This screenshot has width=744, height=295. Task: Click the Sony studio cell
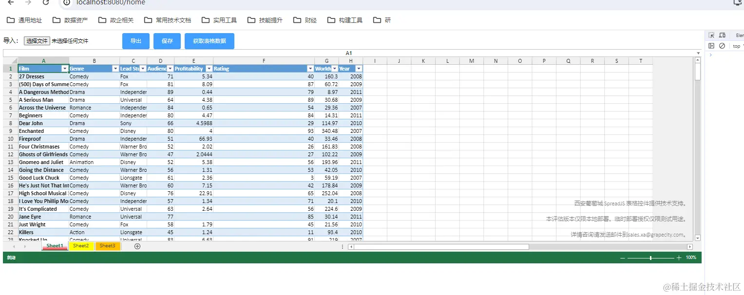[x=134, y=123]
